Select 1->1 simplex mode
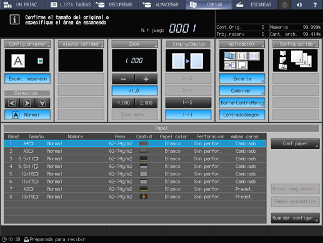Image resolution: width=323 pixels, height=243 pixels. pos(188,115)
